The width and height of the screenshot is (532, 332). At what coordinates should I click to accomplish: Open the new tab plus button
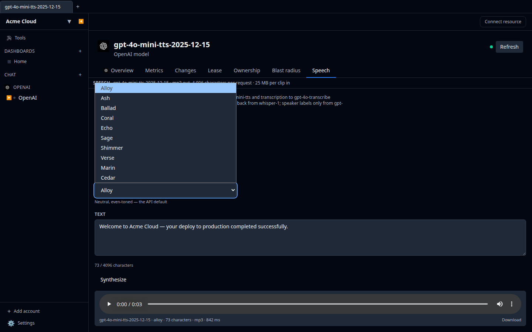pos(78,7)
